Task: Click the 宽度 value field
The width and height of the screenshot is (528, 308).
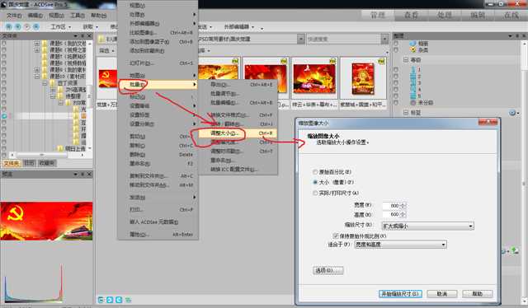Action: [x=391, y=205]
